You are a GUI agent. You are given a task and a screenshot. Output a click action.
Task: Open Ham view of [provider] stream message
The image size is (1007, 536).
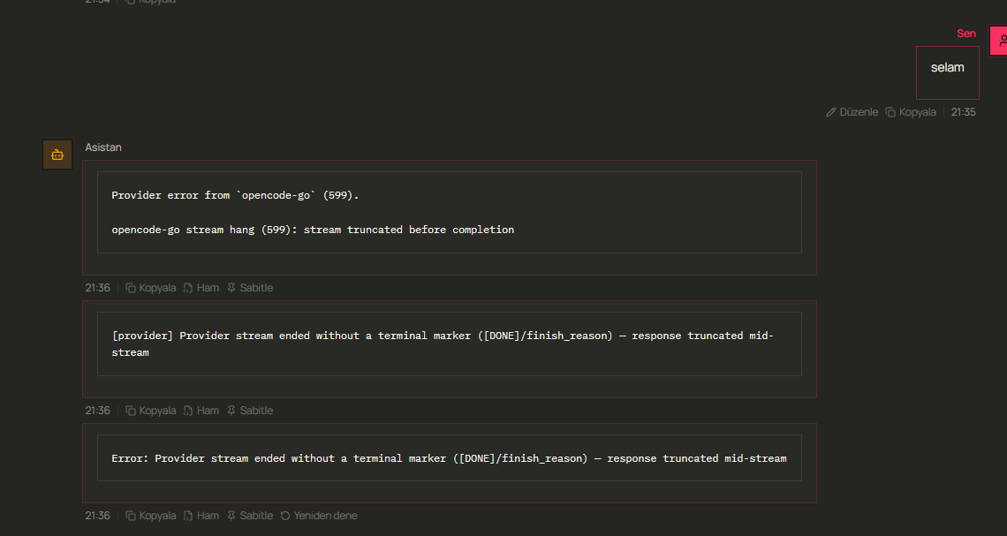(201, 411)
